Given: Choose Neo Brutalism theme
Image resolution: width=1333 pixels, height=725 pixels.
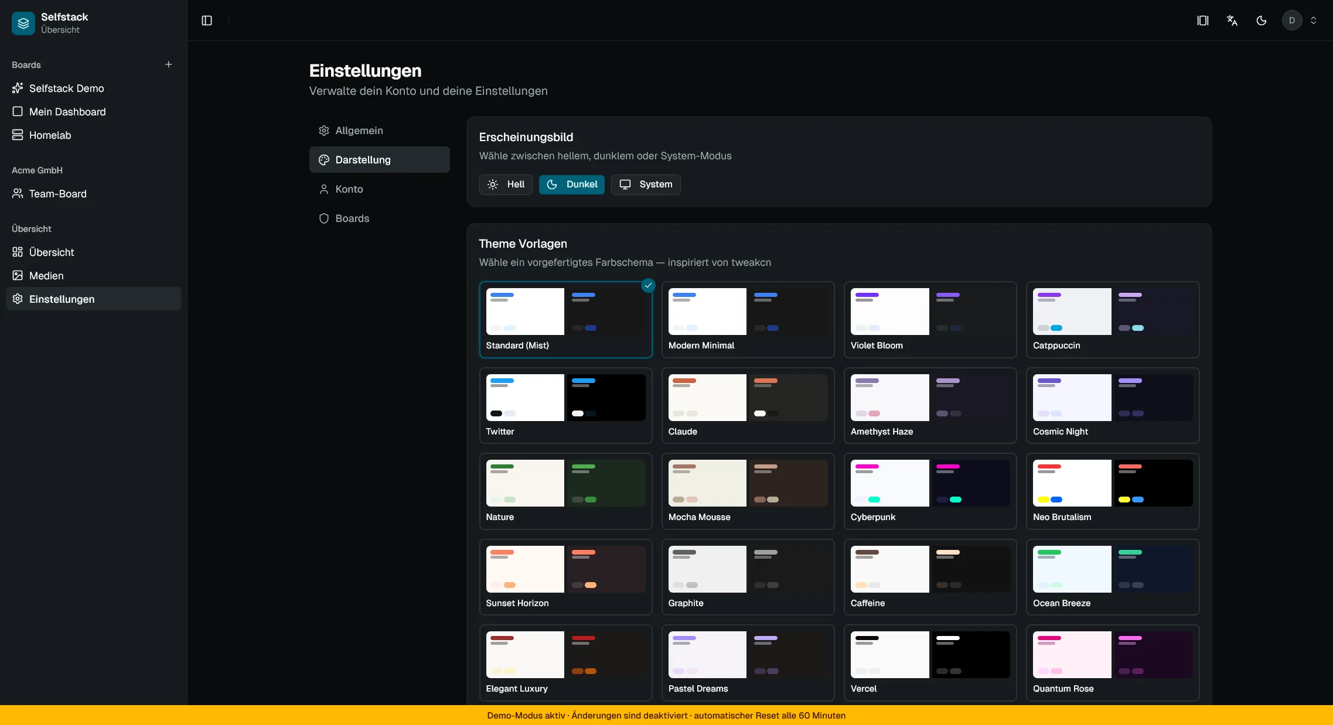Looking at the screenshot, I should (1113, 491).
